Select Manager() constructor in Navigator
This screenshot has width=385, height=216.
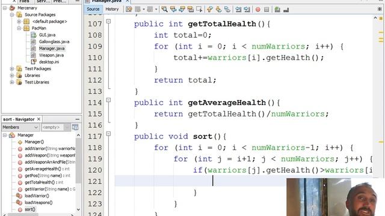(34, 142)
